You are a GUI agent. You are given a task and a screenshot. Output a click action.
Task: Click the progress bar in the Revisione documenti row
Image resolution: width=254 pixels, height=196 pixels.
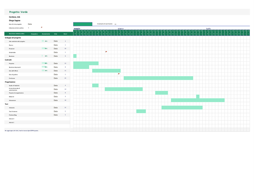(45, 67)
